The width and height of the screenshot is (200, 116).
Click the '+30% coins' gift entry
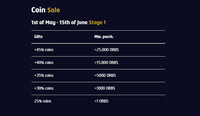44,88
